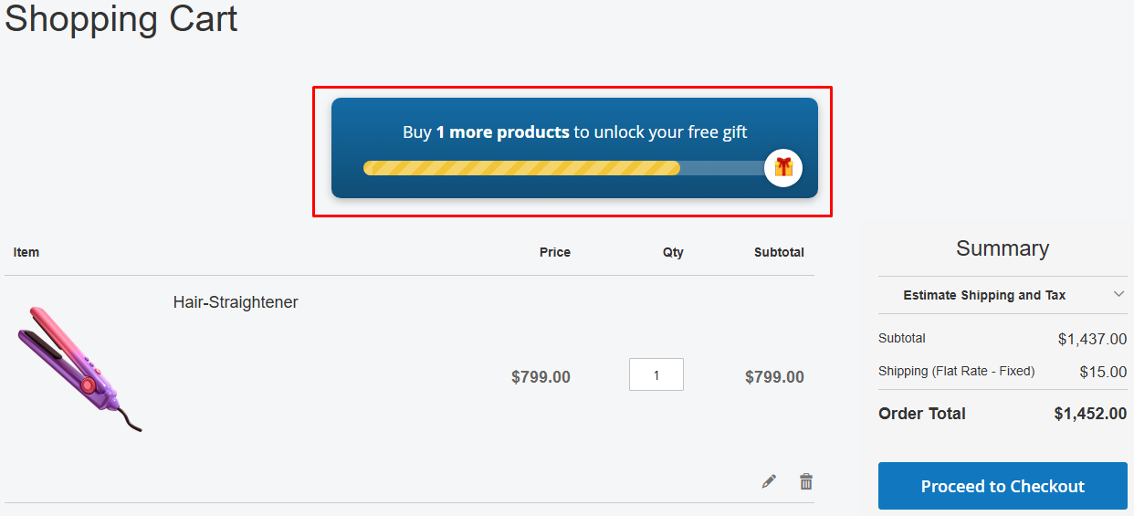
Task: Click the Shopping Cart page heading
Action: (x=121, y=18)
